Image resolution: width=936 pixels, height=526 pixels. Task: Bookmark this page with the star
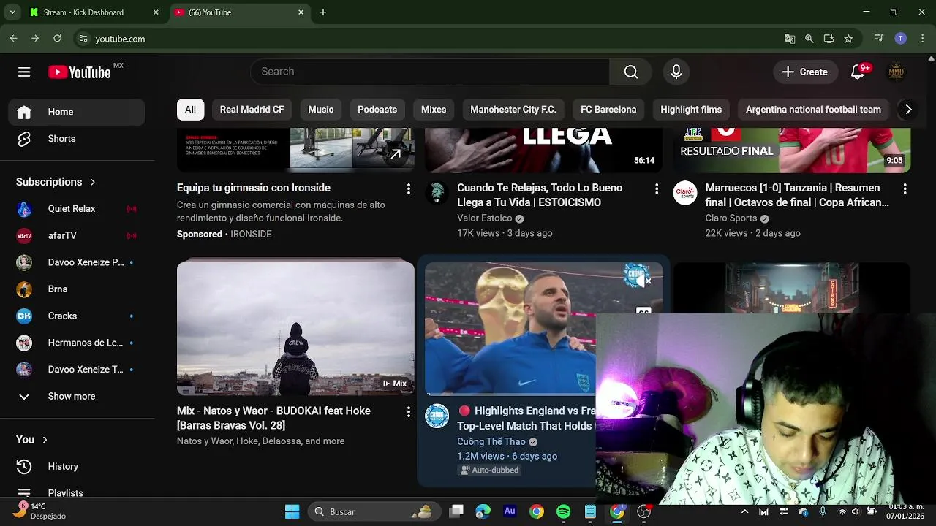pyautogui.click(x=848, y=39)
